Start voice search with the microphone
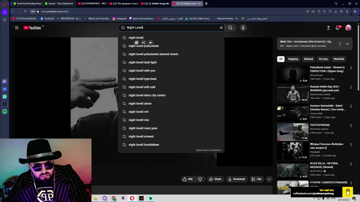This screenshot has height=202, width=360. 243,27
